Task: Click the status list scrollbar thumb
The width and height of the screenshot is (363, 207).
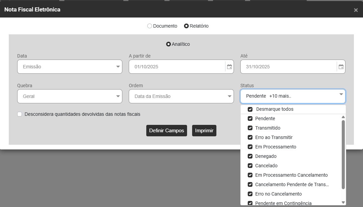Action: (x=343, y=154)
